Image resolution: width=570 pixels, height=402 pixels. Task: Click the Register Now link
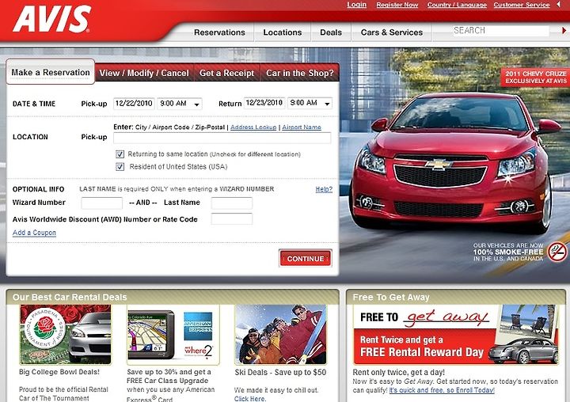pyautogui.click(x=397, y=5)
